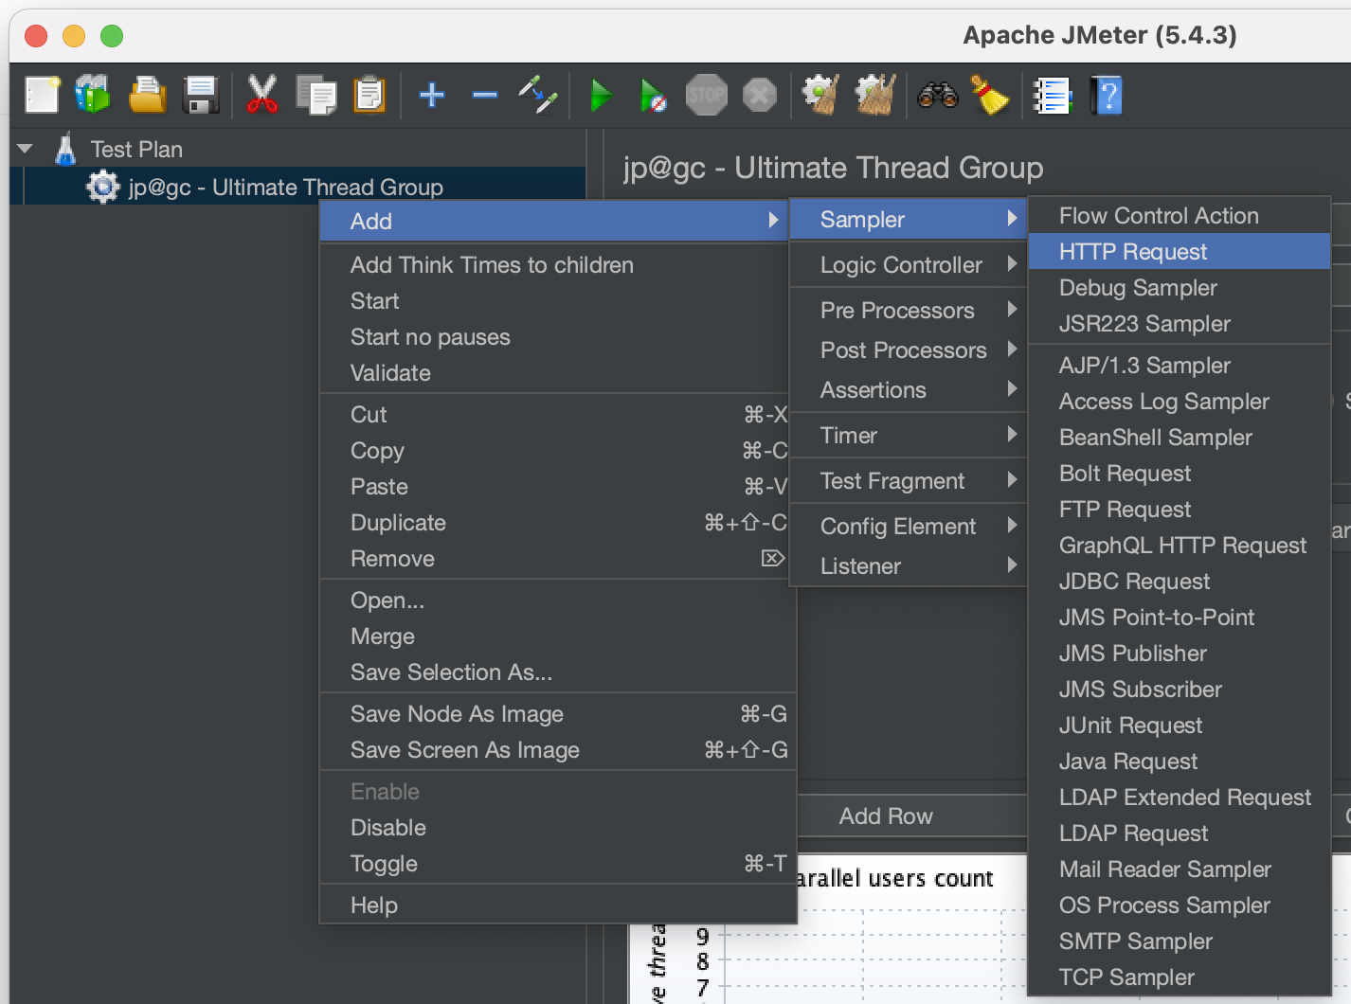Collapse the Test Plan tree node
This screenshot has width=1351, height=1004.
[26, 149]
